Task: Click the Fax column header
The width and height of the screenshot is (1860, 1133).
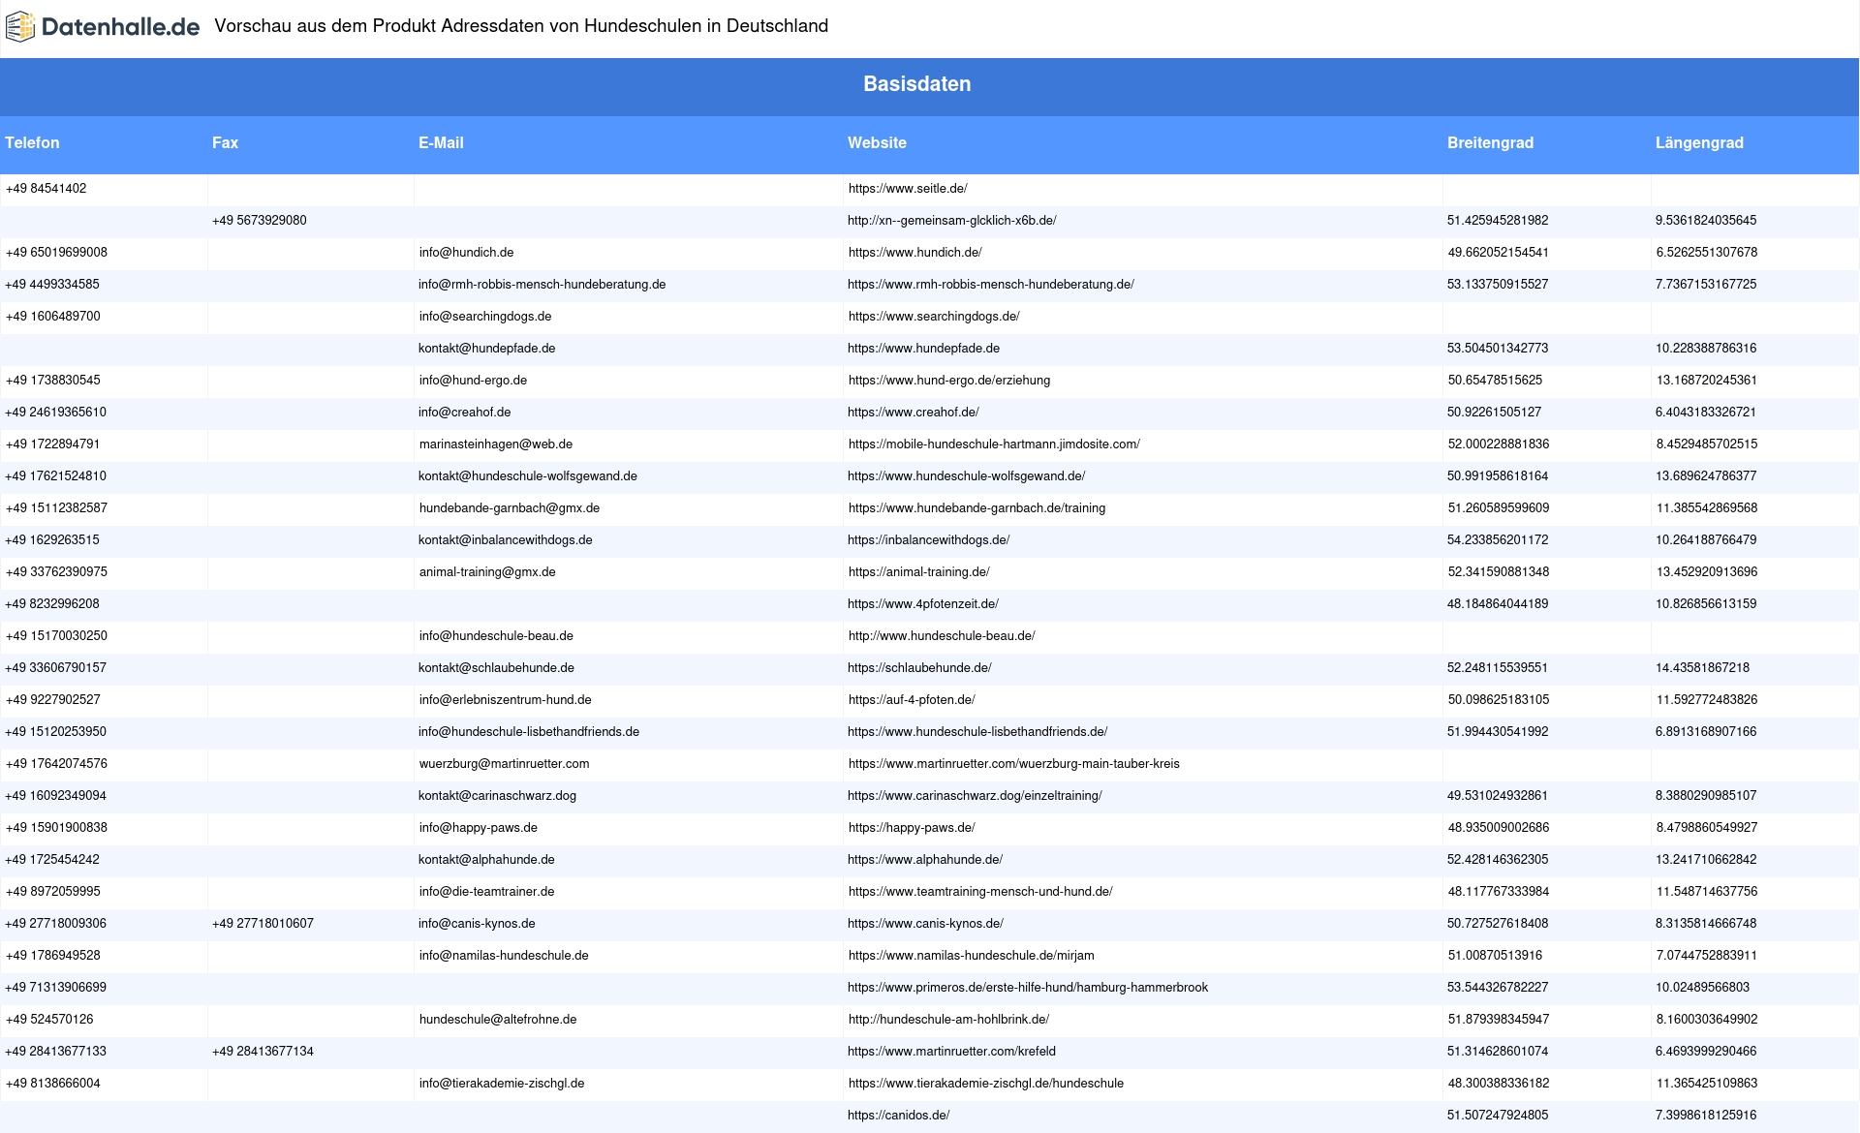Action: (225, 142)
